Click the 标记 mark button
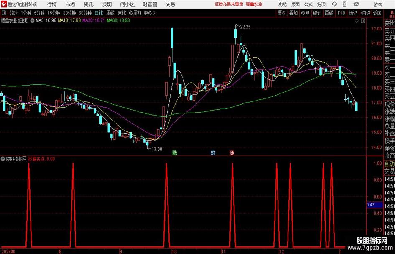The width and height of the screenshot is (395, 254). (x=353, y=13)
